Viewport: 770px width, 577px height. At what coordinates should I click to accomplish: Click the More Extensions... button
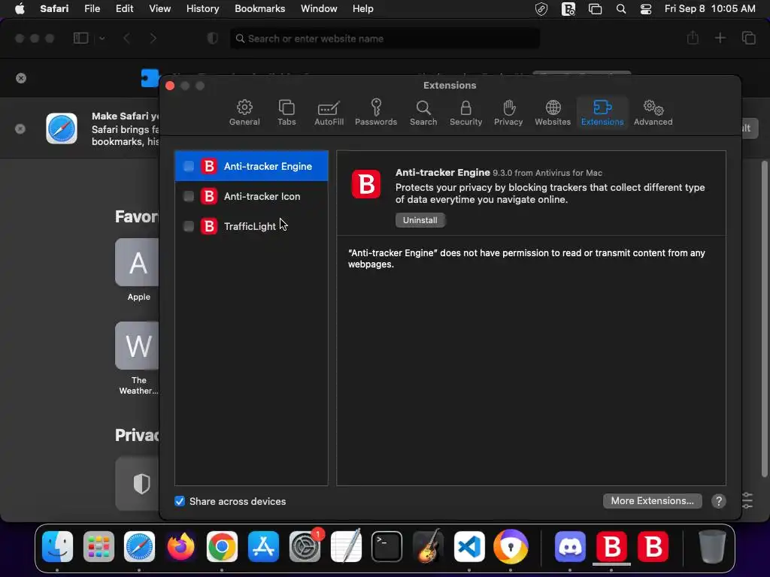(652, 500)
